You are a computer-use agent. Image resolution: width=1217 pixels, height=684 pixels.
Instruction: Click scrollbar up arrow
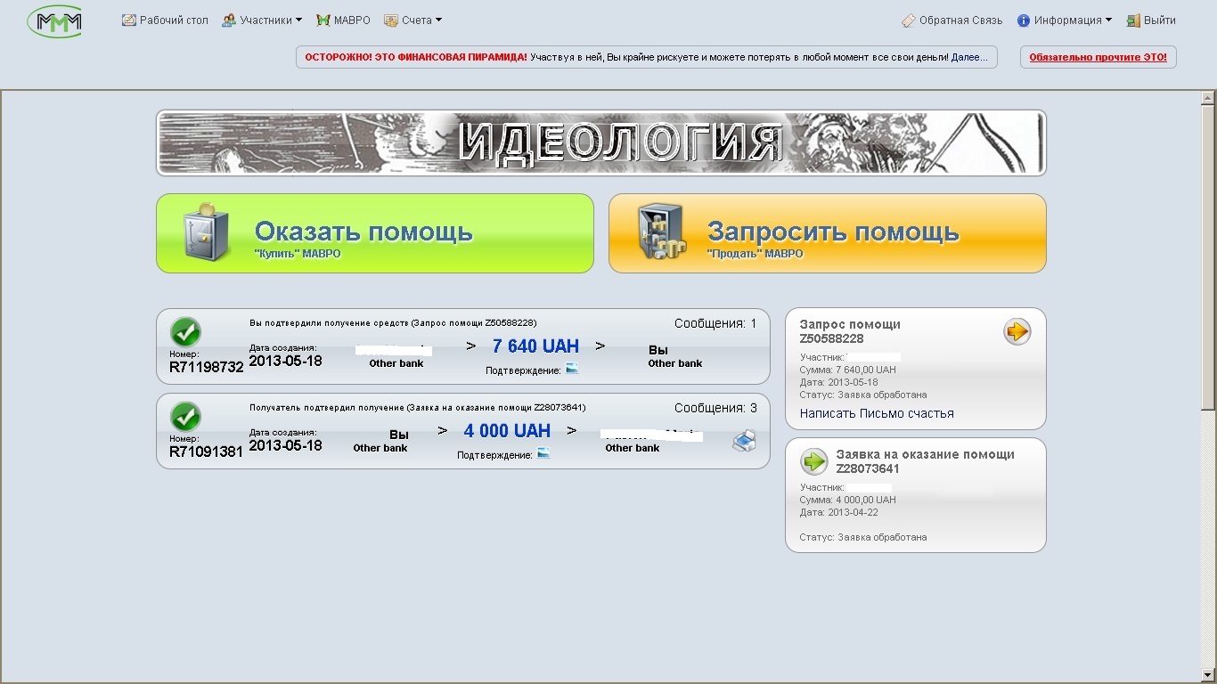point(1209,97)
